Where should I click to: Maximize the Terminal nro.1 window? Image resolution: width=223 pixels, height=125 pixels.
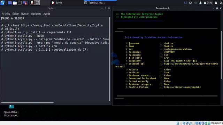[x=217, y=8]
